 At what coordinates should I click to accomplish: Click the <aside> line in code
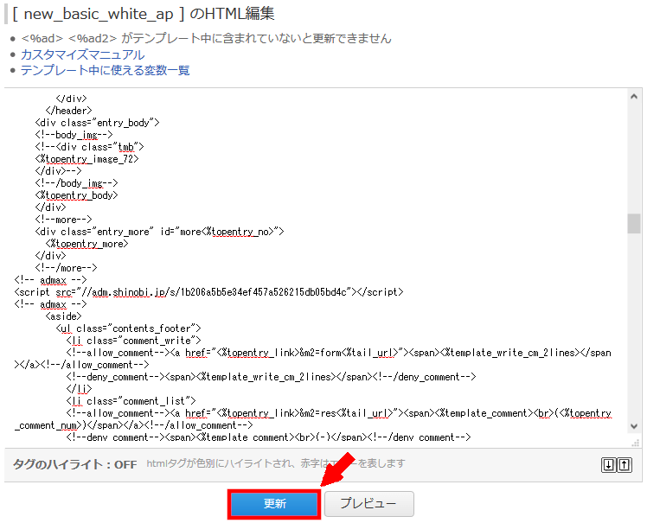[63, 316]
